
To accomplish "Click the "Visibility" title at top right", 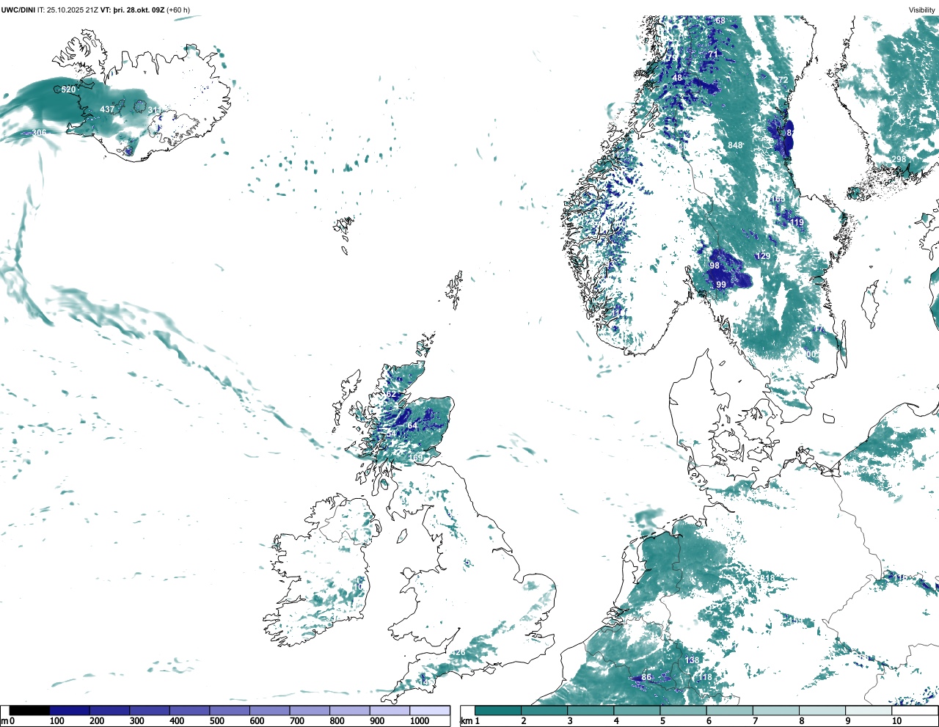I will click(922, 10).
